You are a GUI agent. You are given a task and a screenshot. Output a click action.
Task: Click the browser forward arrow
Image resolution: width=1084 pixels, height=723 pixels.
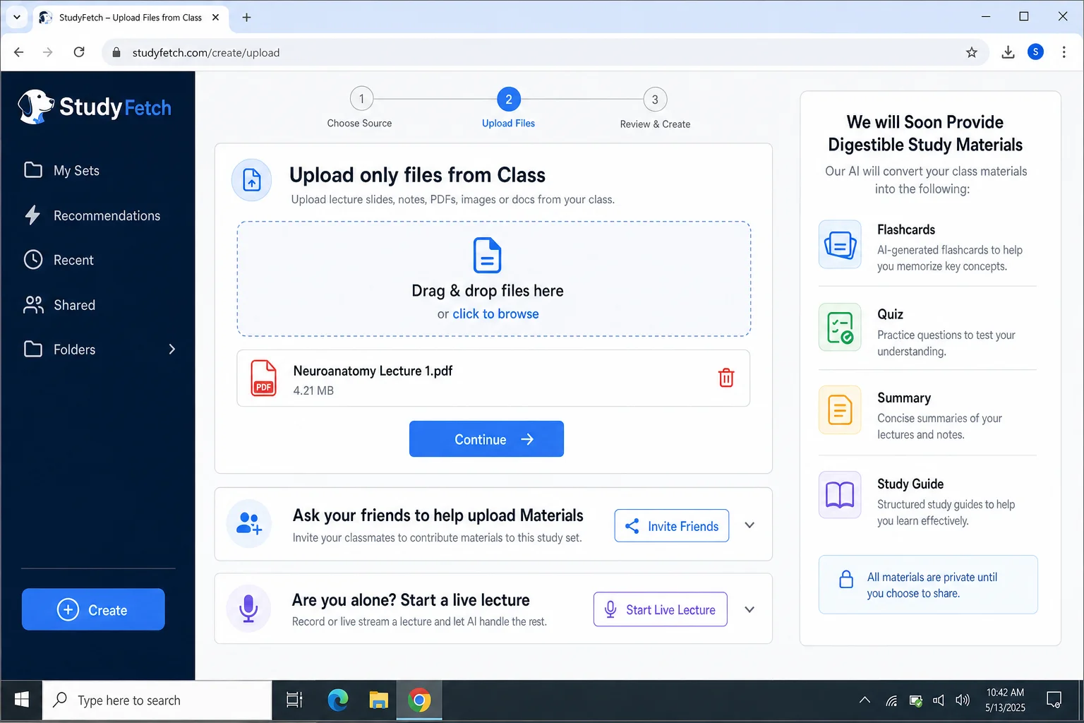click(48, 52)
